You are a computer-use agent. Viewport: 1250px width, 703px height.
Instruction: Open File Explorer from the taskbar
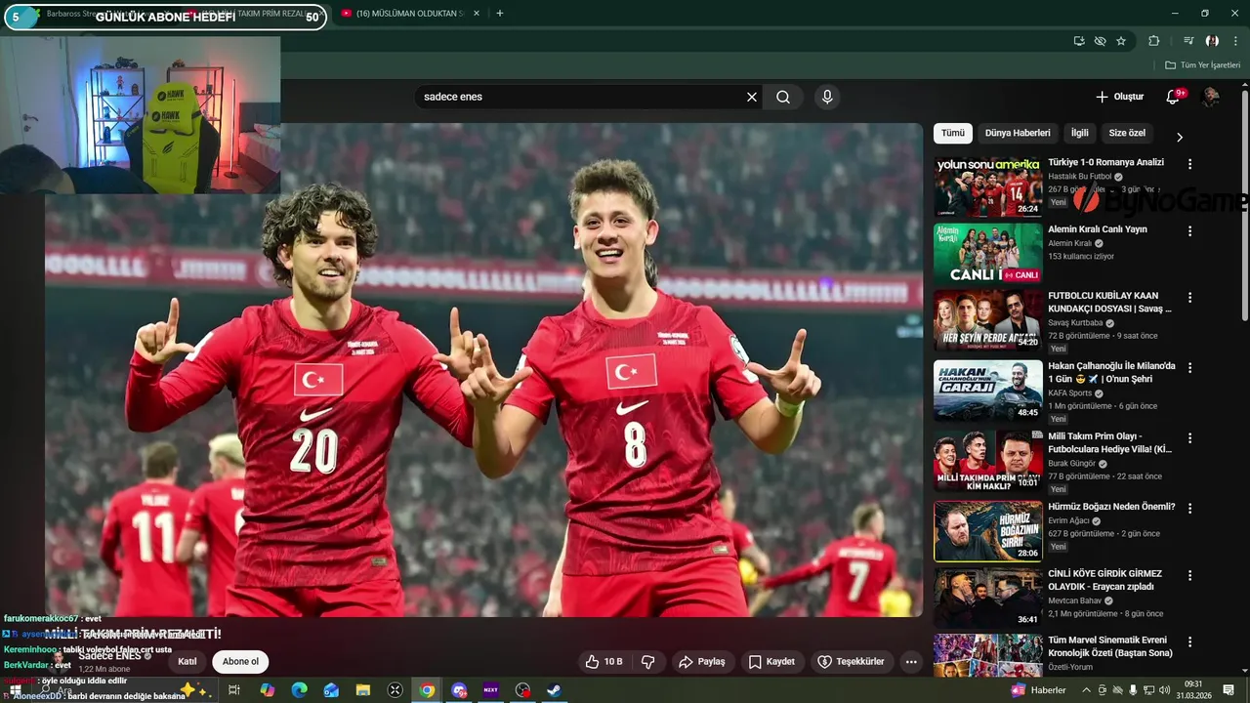[x=363, y=690]
